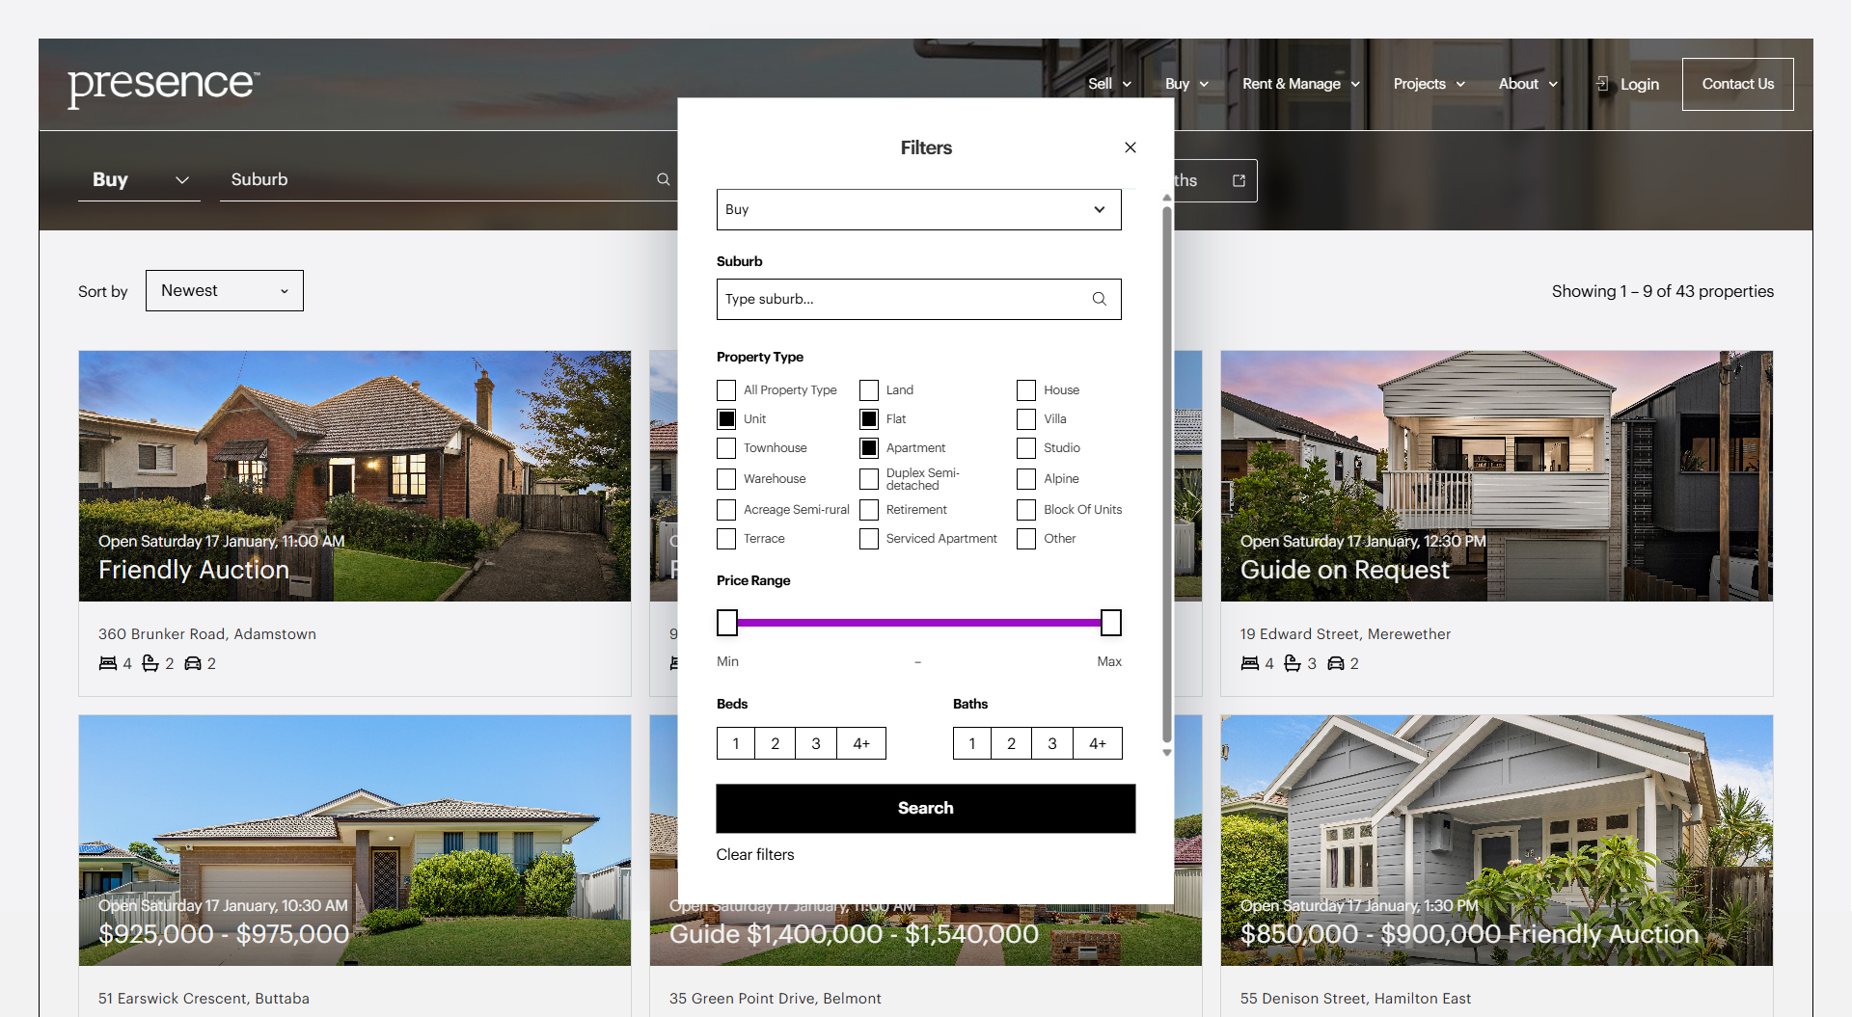1852x1017 pixels.
Task: Enable the Townhouse property type filter
Action: point(726,447)
